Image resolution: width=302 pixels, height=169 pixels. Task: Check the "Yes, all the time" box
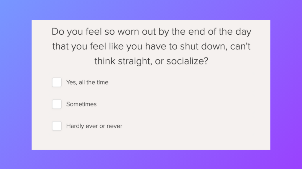(57, 82)
